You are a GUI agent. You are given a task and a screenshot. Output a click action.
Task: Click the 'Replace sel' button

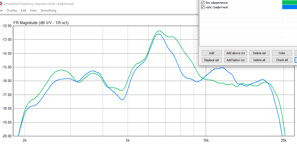pyautogui.click(x=212, y=60)
